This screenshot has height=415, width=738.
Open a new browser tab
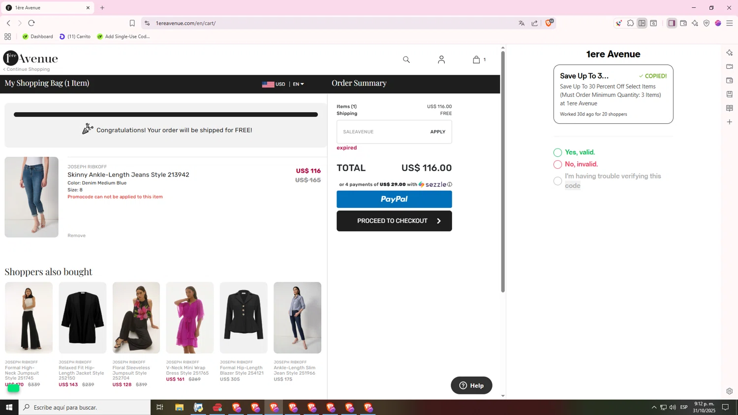click(102, 8)
